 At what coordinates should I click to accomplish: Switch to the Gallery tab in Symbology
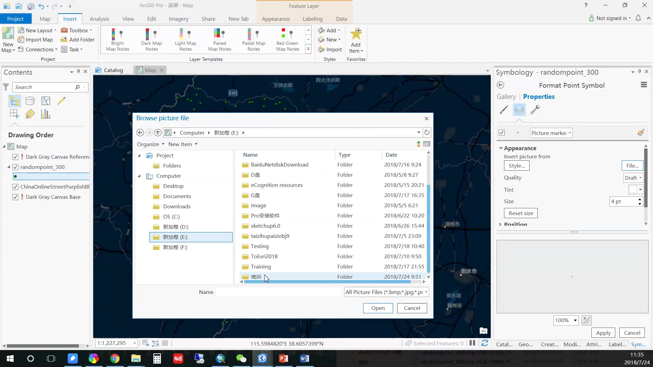[x=506, y=97]
